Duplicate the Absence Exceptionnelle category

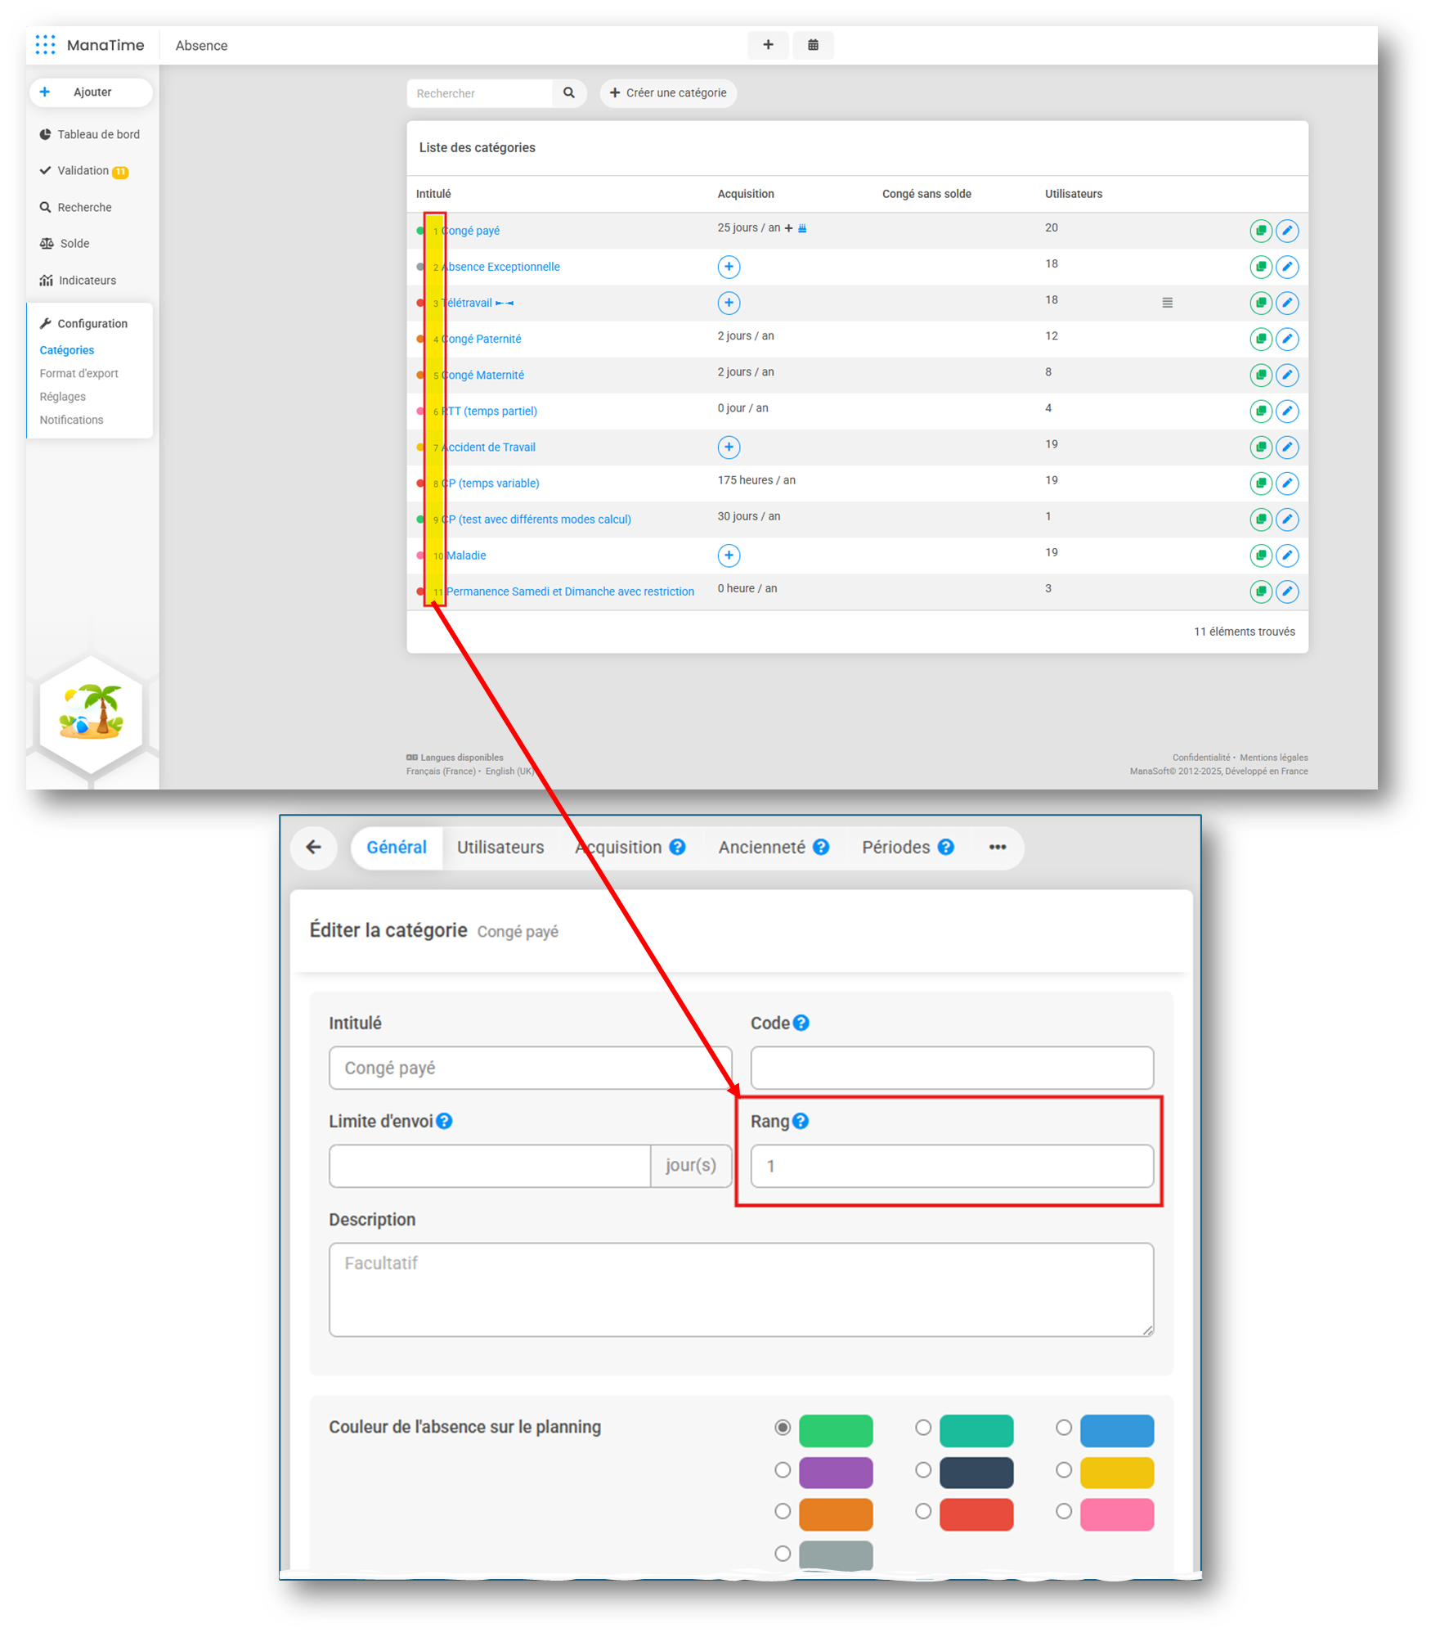point(1261,267)
